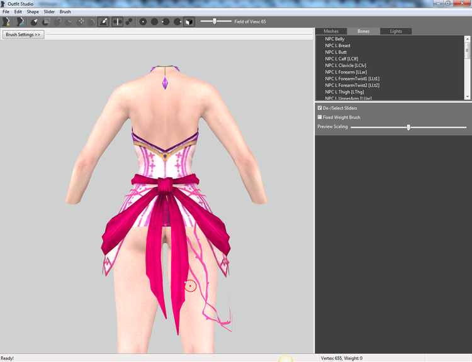Select the move brush tool
This screenshot has height=362, width=472.
point(81,21)
